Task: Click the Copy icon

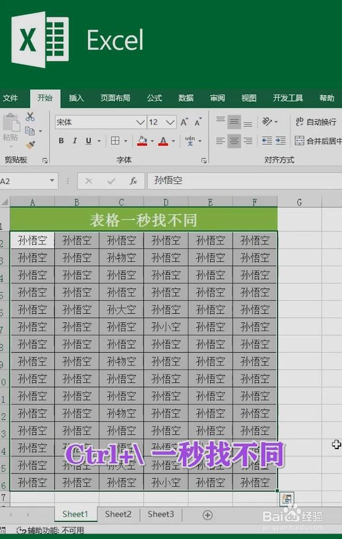Action: [29, 131]
